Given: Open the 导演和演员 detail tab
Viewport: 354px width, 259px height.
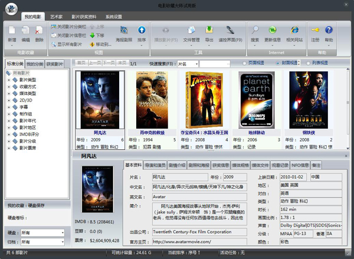Looking at the screenshot, I should [155, 165].
